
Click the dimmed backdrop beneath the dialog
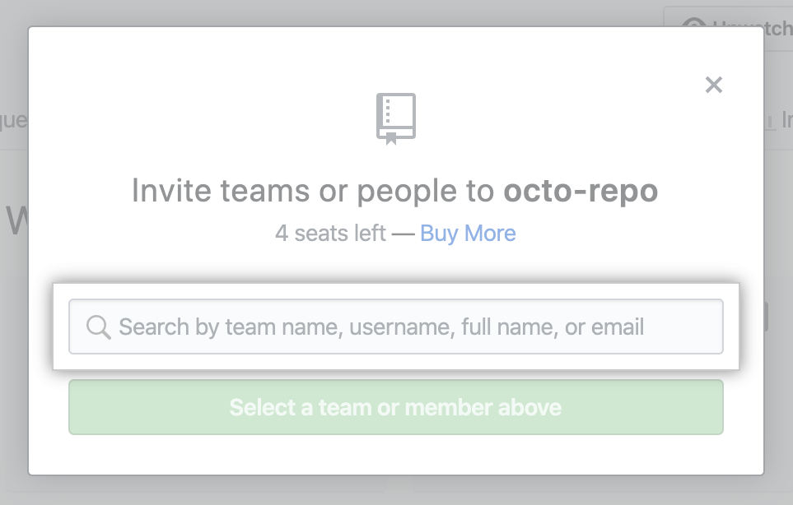coord(395,491)
